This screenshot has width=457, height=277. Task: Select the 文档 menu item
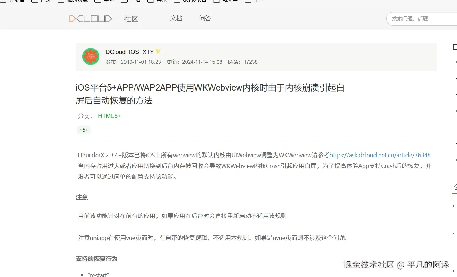[x=176, y=18]
